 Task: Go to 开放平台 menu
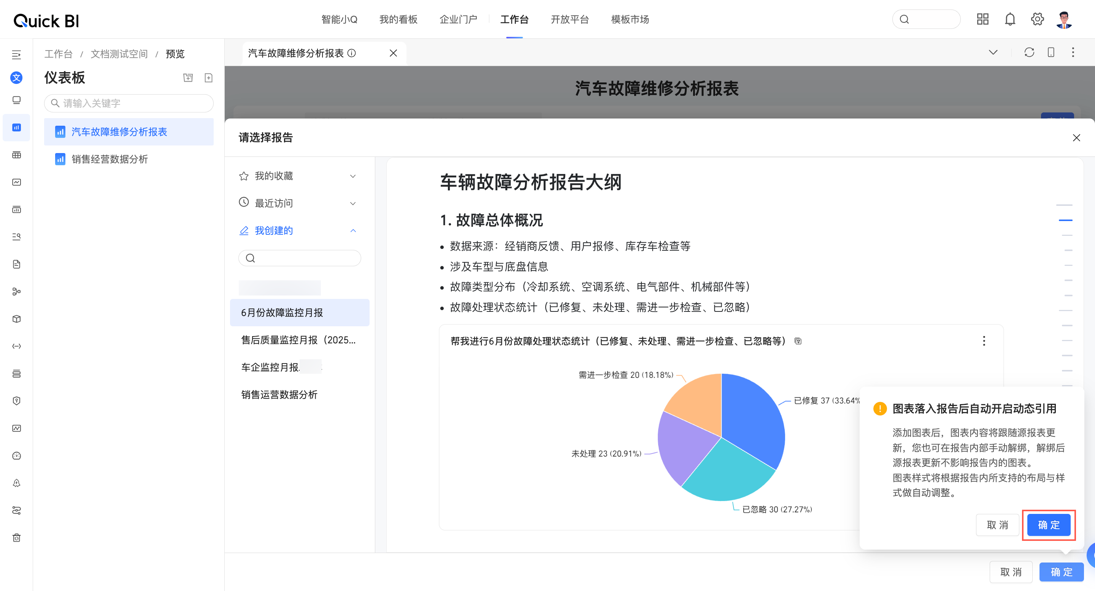570,19
